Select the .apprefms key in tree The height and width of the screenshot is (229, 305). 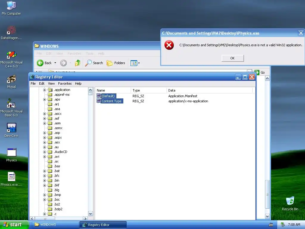62,95
